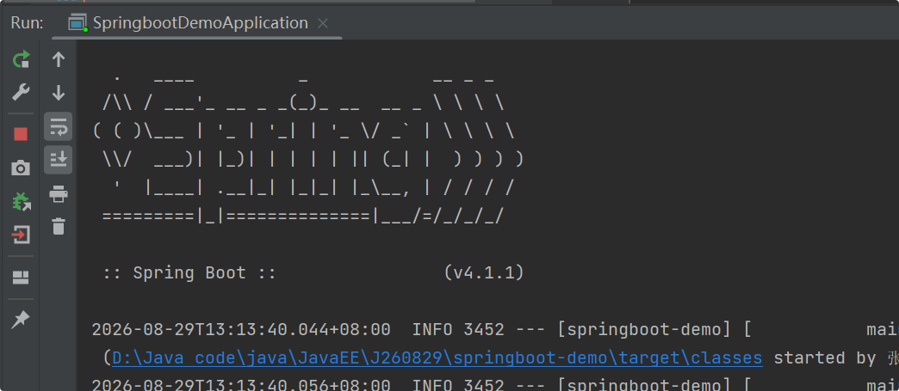The height and width of the screenshot is (391, 899).
Task: Click the green bug attach debugger icon
Action: pyautogui.click(x=22, y=201)
